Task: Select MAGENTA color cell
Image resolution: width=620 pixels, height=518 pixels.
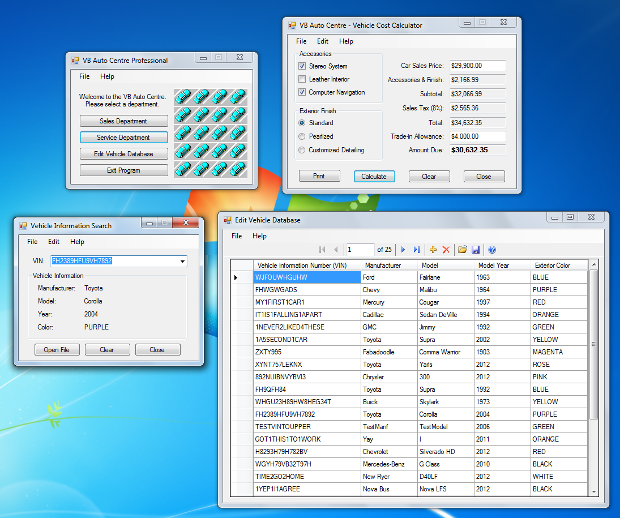Action: coord(559,352)
